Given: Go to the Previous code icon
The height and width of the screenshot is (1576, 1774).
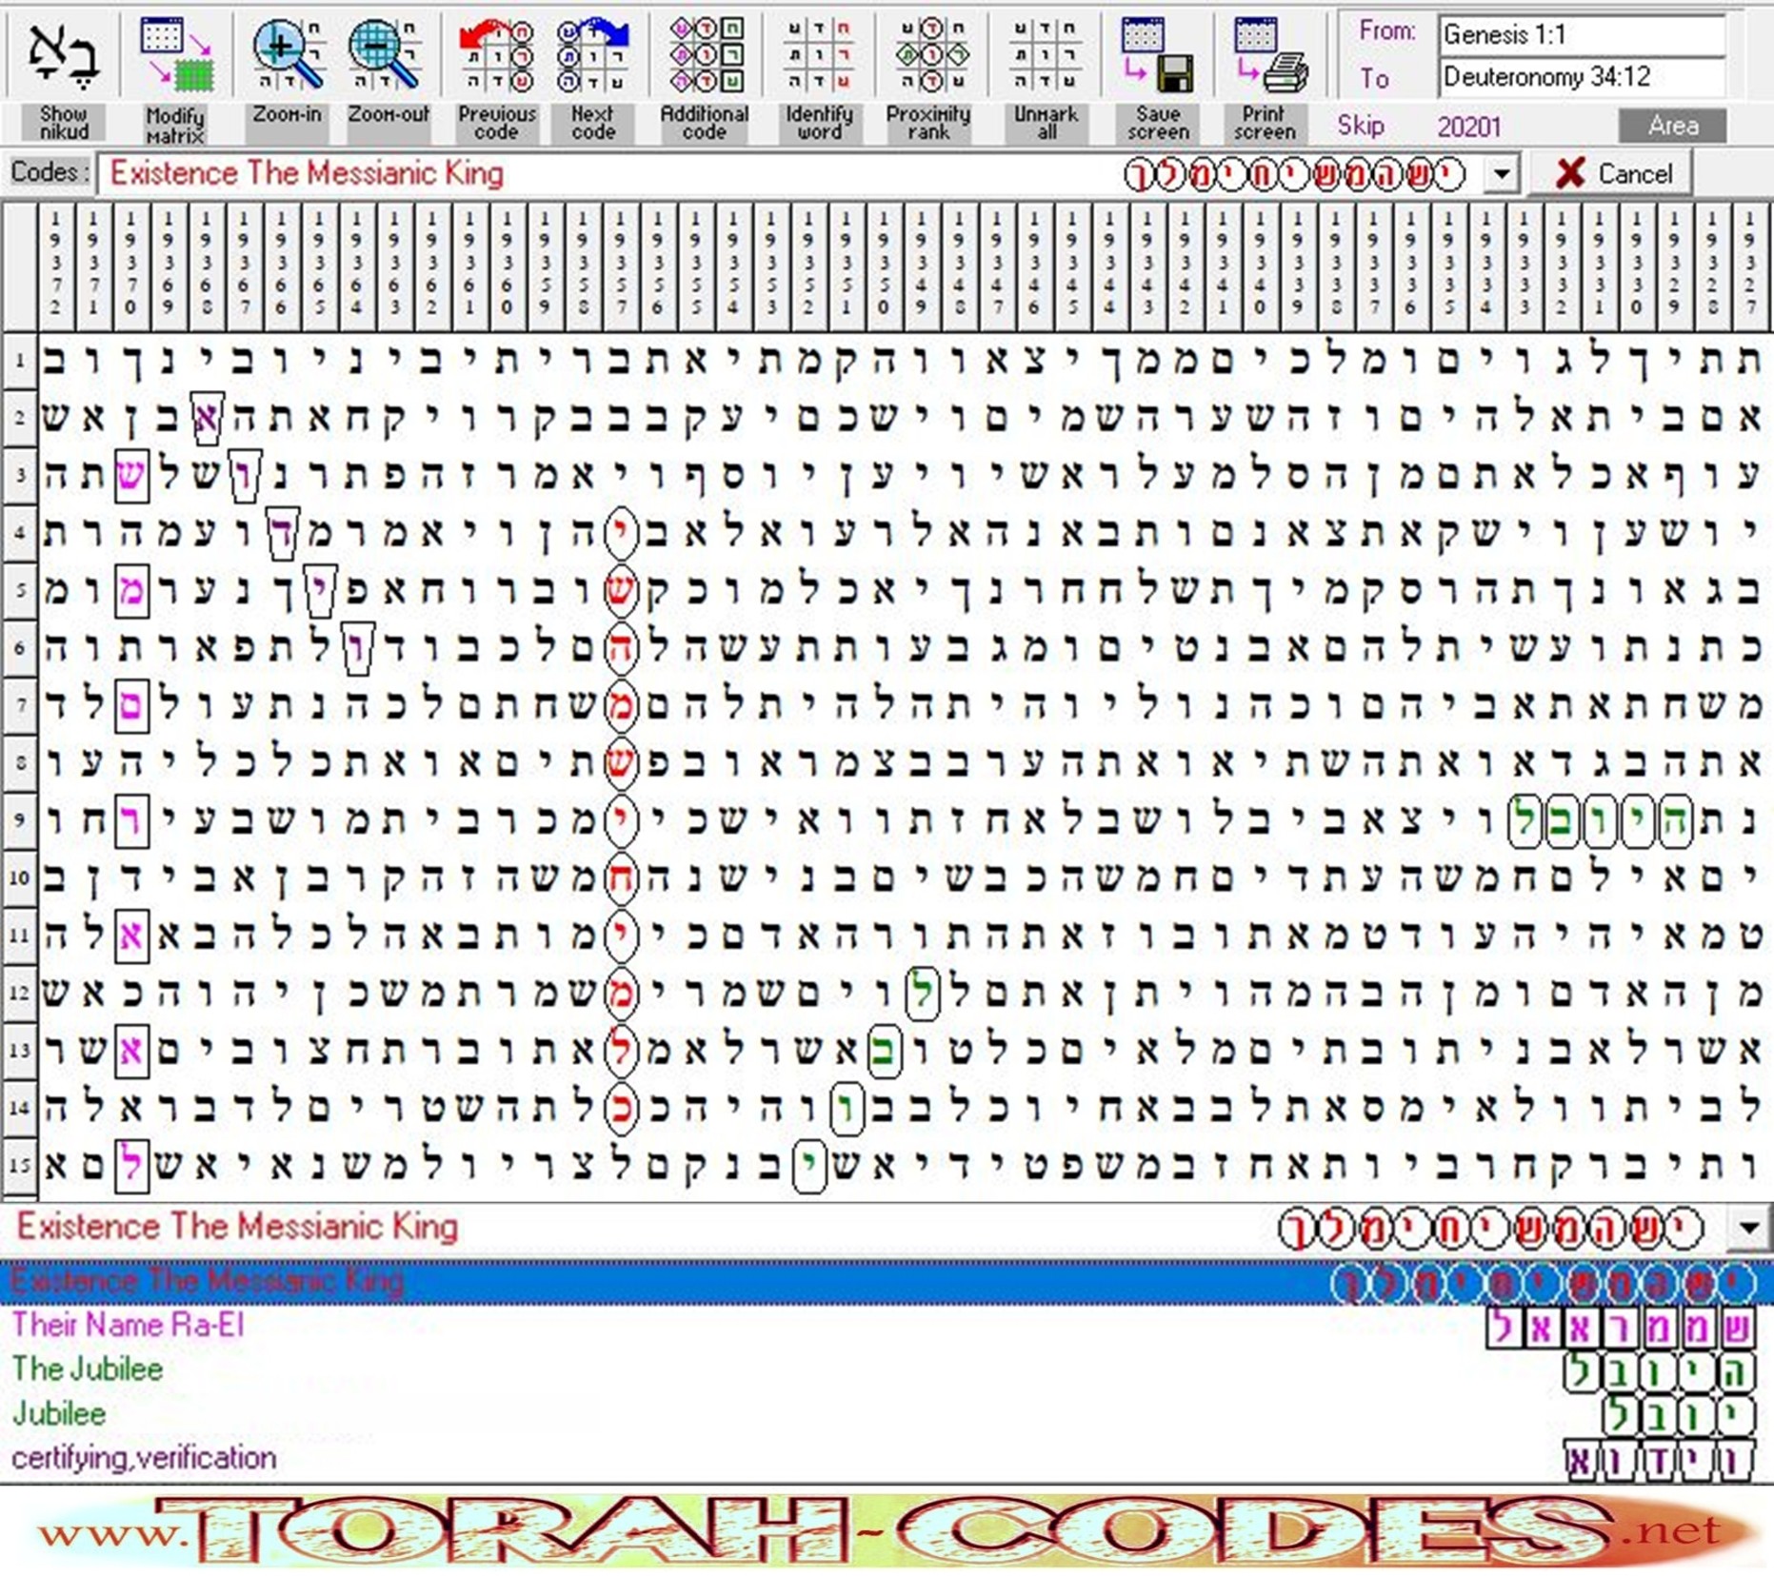Looking at the screenshot, I should click(496, 54).
